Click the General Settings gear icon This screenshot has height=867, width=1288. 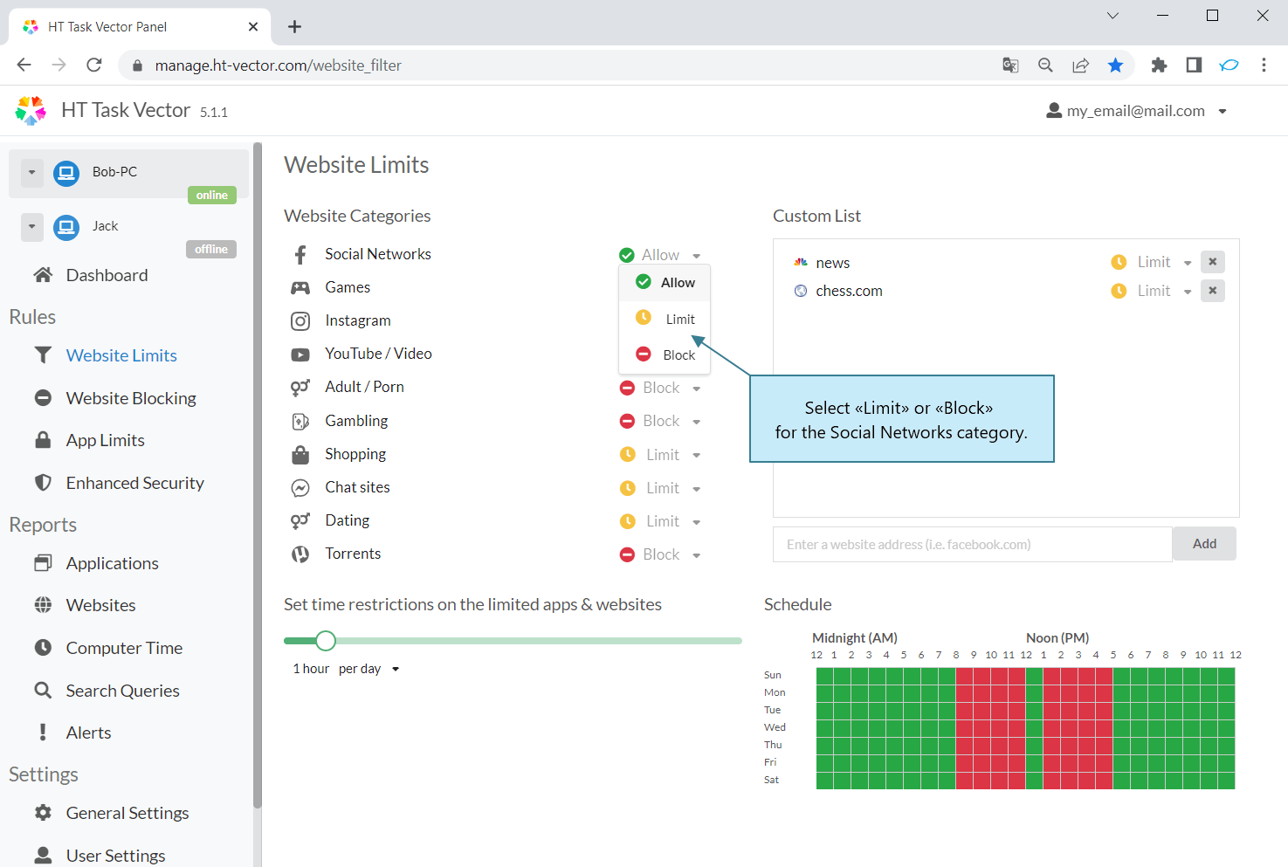pos(43,813)
